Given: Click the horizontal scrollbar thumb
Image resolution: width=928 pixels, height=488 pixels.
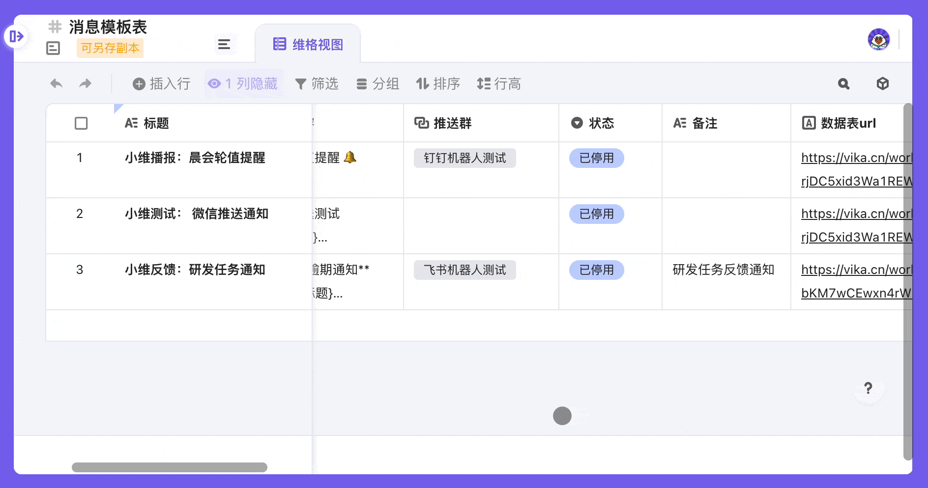Looking at the screenshot, I should (170, 467).
